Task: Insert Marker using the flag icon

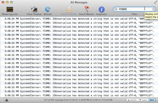Action: click(x=86, y=9)
